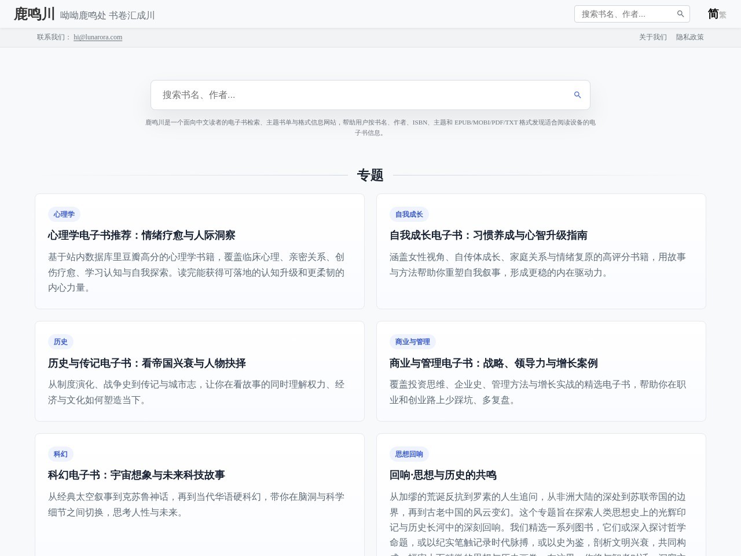Open the 关于我们 menu link
This screenshot has width=741, height=556.
[653, 37]
